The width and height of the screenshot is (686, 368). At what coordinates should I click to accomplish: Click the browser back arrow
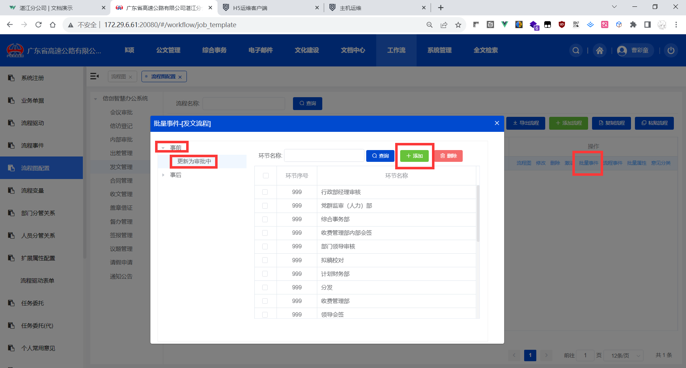10,25
